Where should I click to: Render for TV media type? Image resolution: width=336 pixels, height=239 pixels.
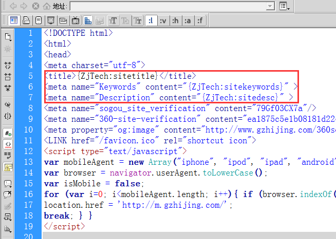coord(76,20)
